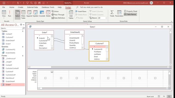
Task: Choose Update query type
Action: (x=36, y=14)
